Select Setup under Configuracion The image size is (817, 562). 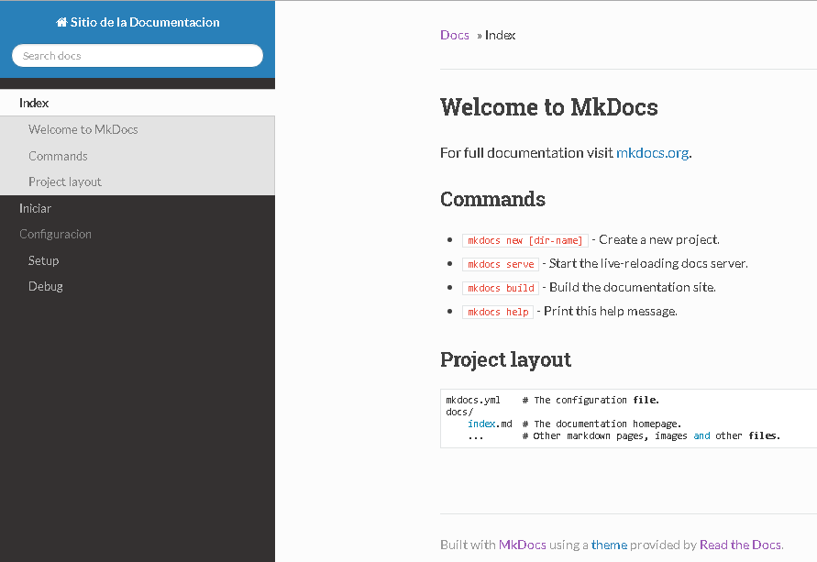[43, 260]
